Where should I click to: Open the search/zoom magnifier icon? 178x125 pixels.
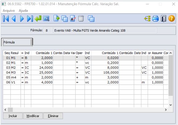tap(46, 19)
